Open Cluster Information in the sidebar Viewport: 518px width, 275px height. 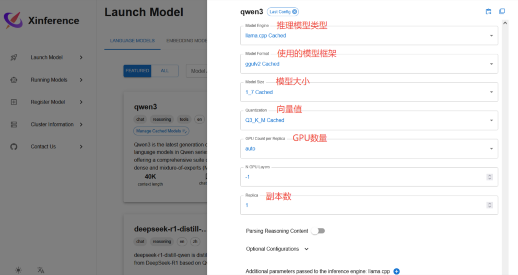click(52, 124)
